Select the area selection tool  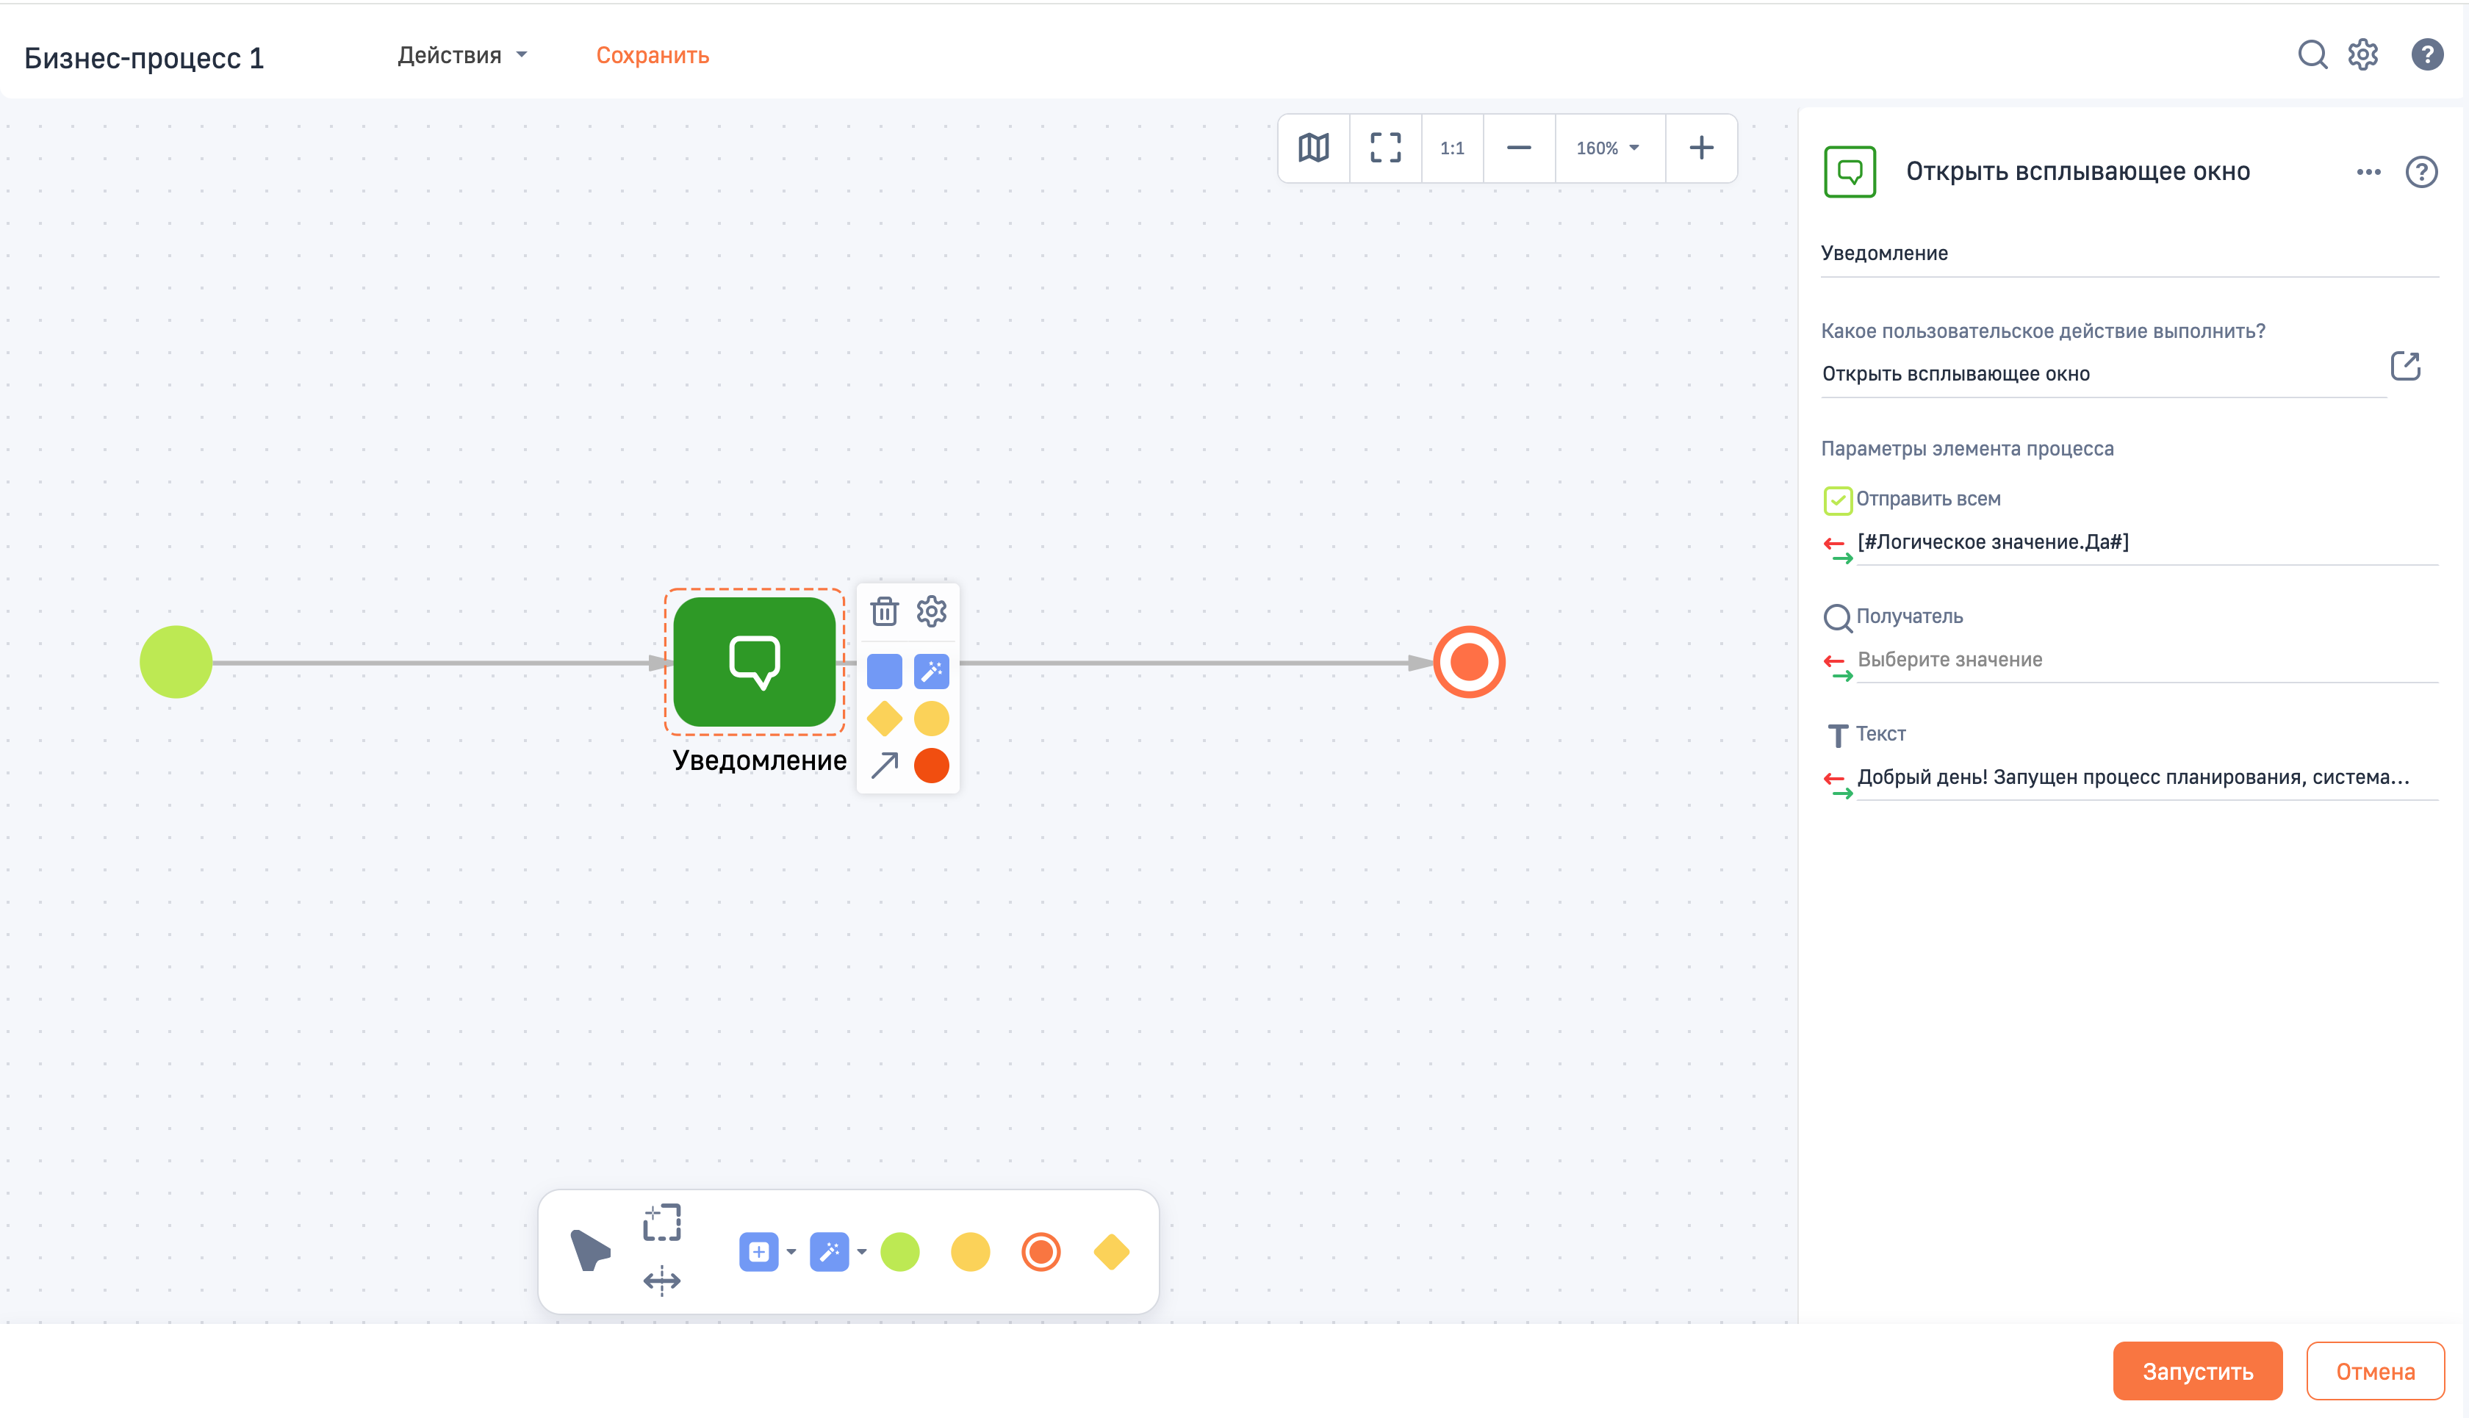click(x=661, y=1223)
